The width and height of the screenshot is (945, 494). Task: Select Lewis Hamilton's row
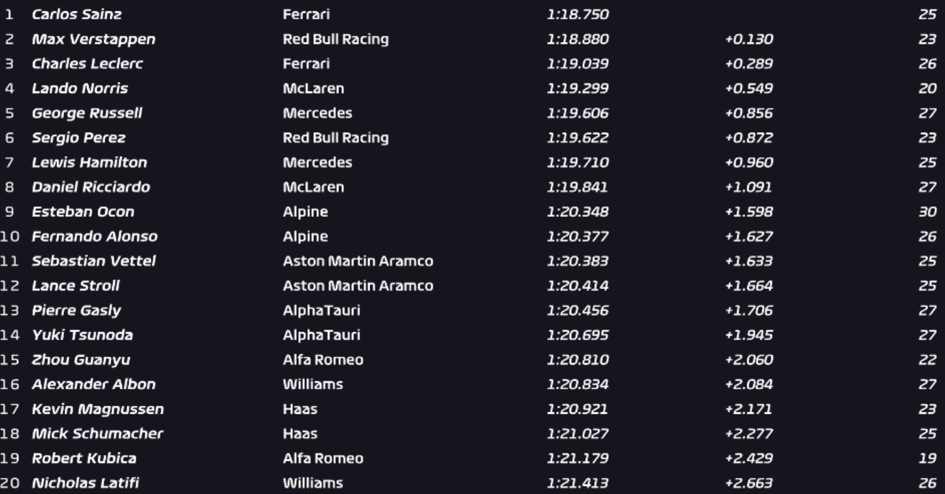pos(472,162)
